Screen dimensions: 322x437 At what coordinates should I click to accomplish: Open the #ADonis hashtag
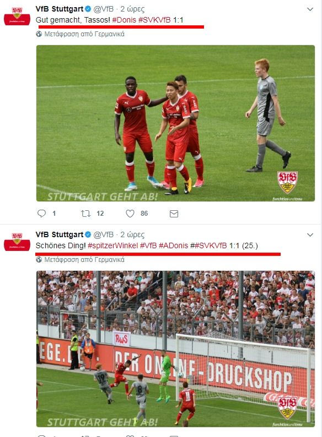174,245
